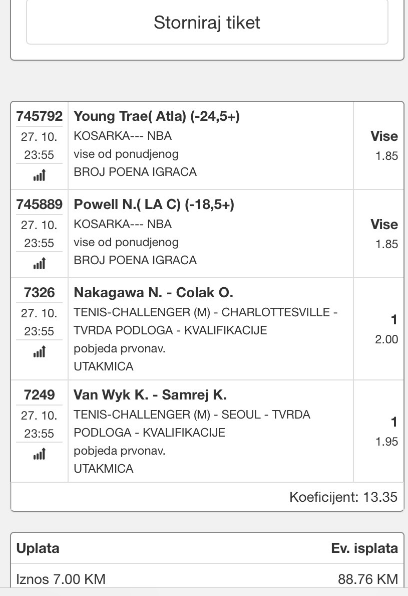This screenshot has width=408, height=596.
Task: Click the Storniraj tiket button
Action: pyautogui.click(x=207, y=22)
